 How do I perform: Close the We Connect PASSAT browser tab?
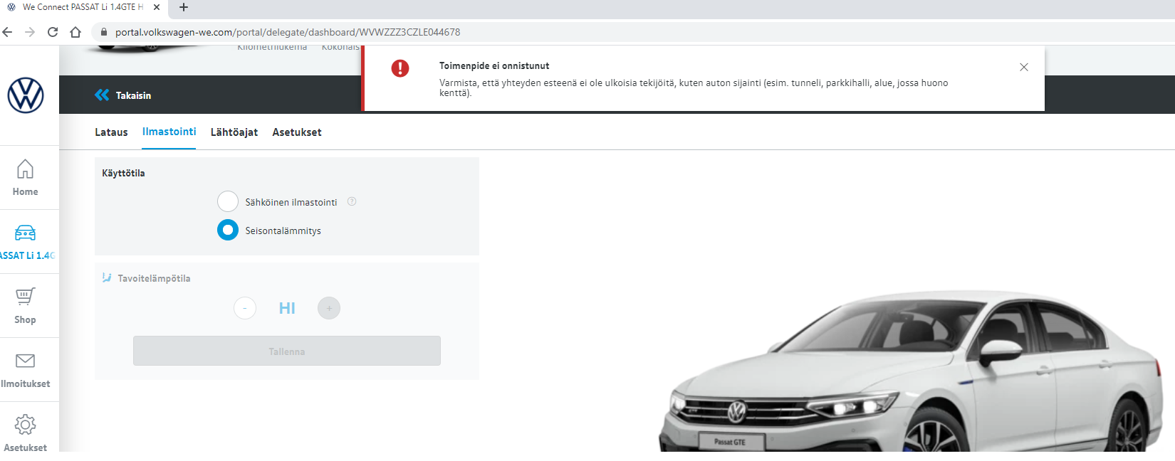(157, 7)
